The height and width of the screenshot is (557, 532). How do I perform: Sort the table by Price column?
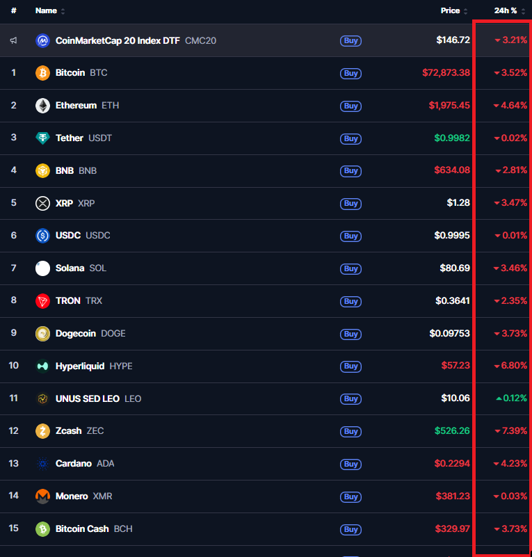[454, 10]
